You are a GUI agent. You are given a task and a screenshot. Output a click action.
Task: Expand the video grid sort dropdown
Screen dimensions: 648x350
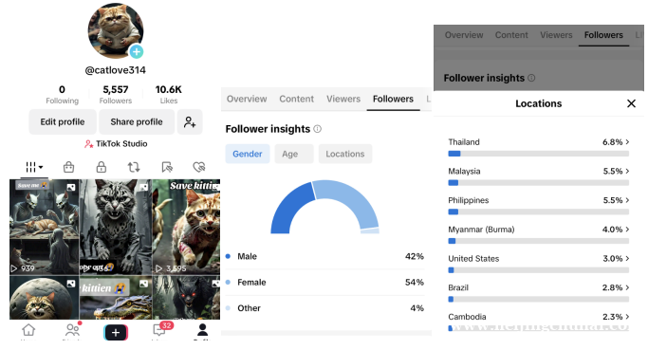click(34, 167)
